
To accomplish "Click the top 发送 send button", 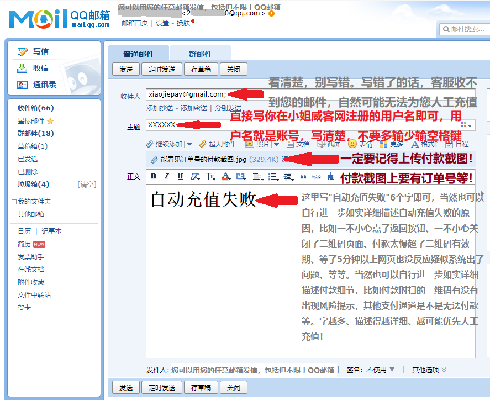I will coord(126,70).
